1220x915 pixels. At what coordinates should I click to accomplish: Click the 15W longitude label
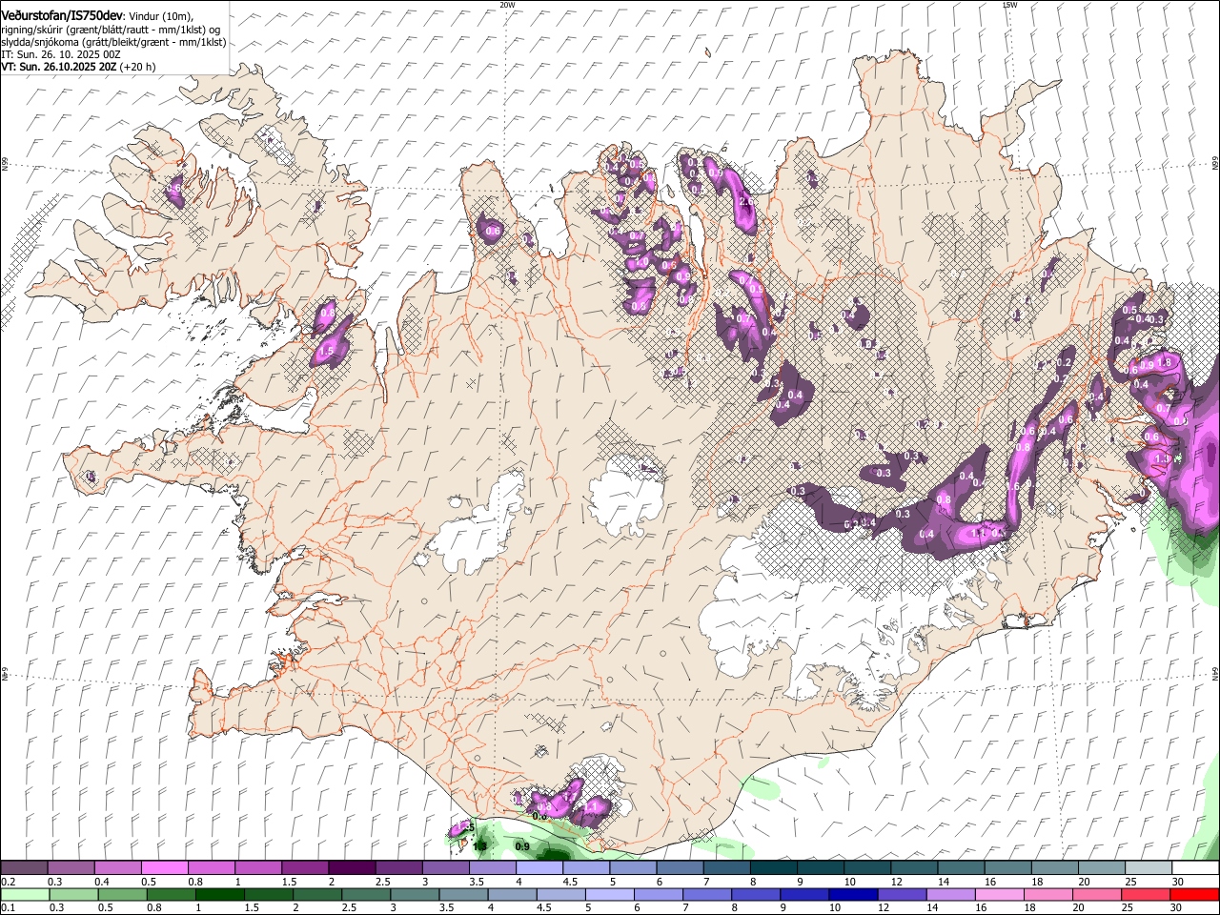(x=1009, y=4)
